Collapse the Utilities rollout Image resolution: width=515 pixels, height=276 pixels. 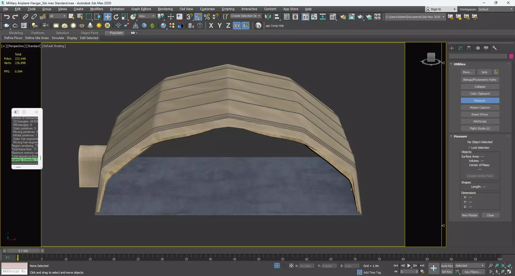pos(451,64)
